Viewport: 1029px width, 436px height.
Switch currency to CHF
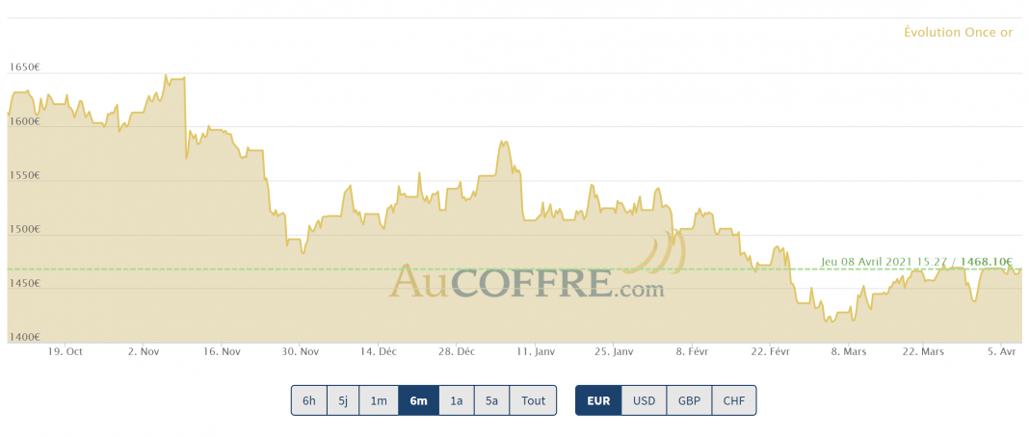[733, 400]
